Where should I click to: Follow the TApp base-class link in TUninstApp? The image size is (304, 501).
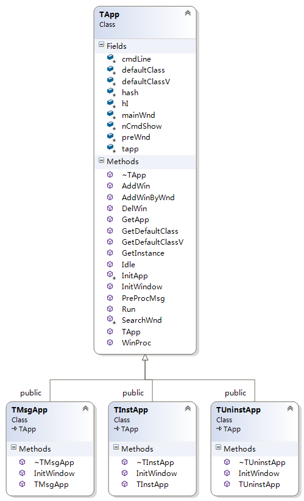[x=232, y=429]
